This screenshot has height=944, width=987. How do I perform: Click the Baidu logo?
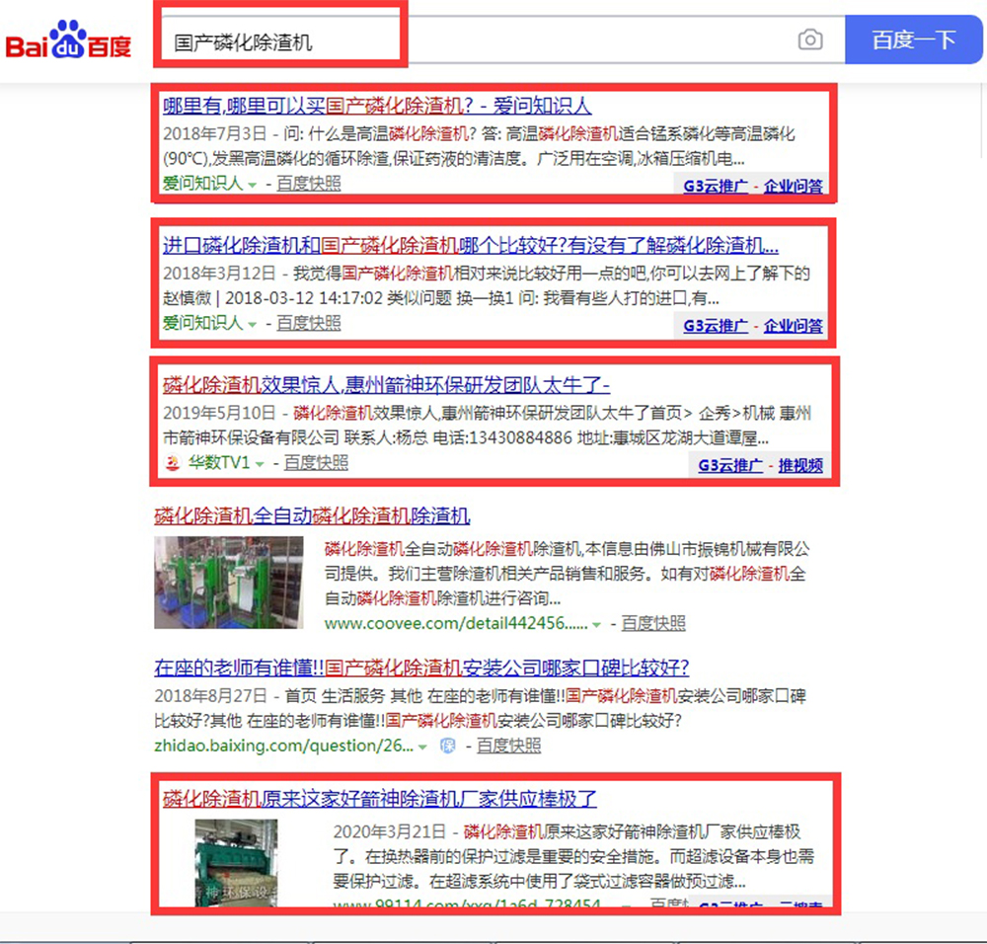click(69, 40)
